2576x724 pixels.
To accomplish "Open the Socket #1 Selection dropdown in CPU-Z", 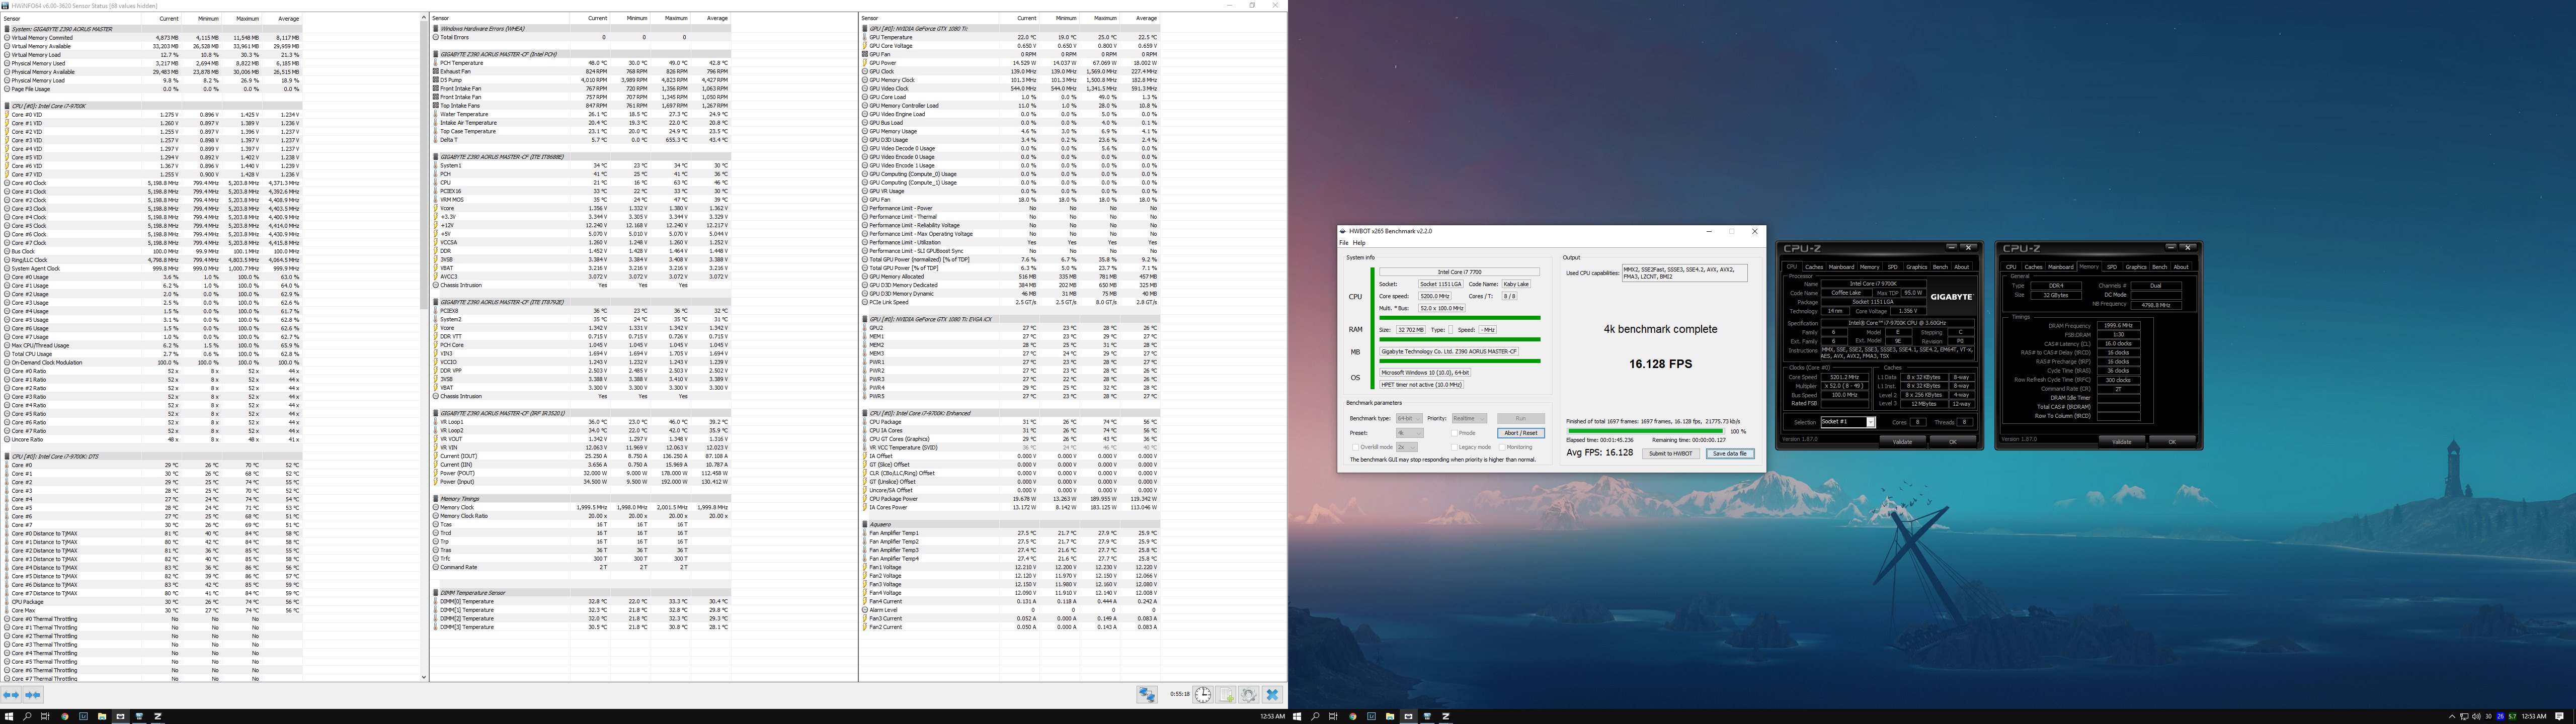I will click(x=1847, y=422).
